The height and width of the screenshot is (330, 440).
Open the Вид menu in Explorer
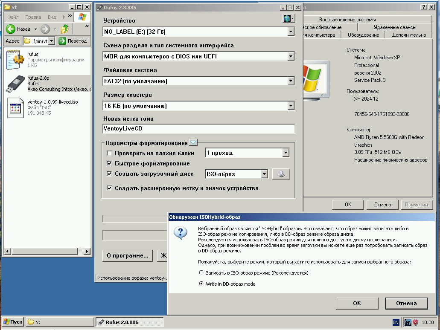52,17
